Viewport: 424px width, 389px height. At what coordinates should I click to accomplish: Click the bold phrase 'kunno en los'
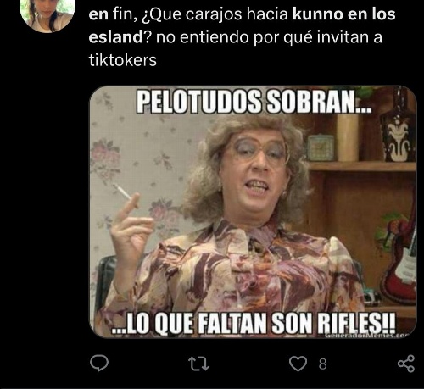pyautogui.click(x=344, y=14)
